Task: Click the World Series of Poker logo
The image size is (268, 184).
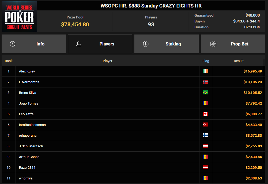Action: (19, 17)
